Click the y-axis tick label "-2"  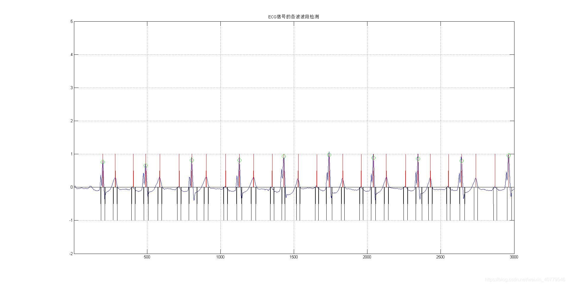[71, 254]
